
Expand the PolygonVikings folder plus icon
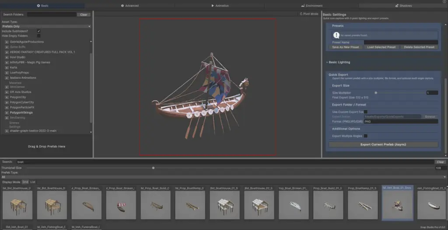point(7,112)
